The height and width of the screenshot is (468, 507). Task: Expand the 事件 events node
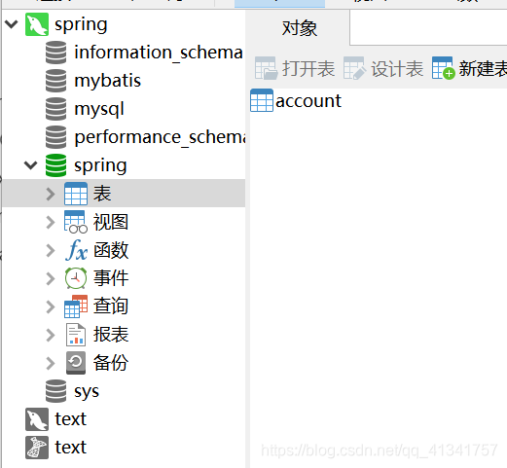pos(51,278)
